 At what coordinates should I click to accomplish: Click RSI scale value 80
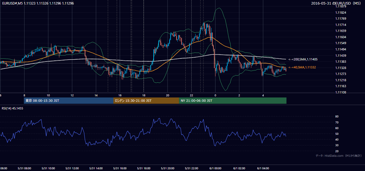tap(337, 117)
